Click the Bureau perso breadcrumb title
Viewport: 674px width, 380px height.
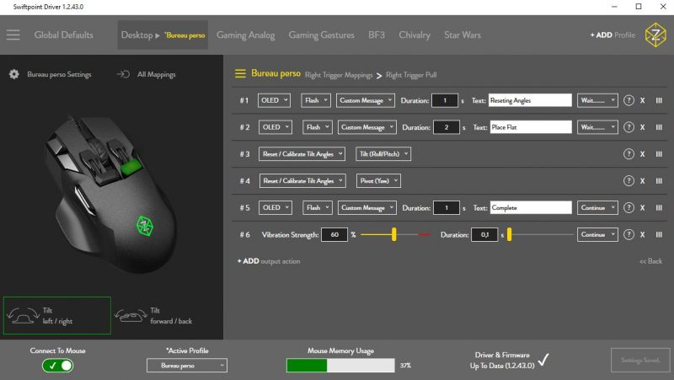click(275, 73)
